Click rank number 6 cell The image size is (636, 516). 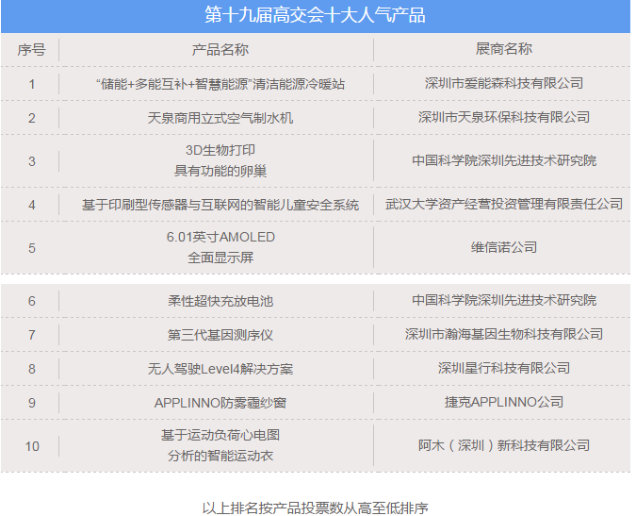(32, 301)
